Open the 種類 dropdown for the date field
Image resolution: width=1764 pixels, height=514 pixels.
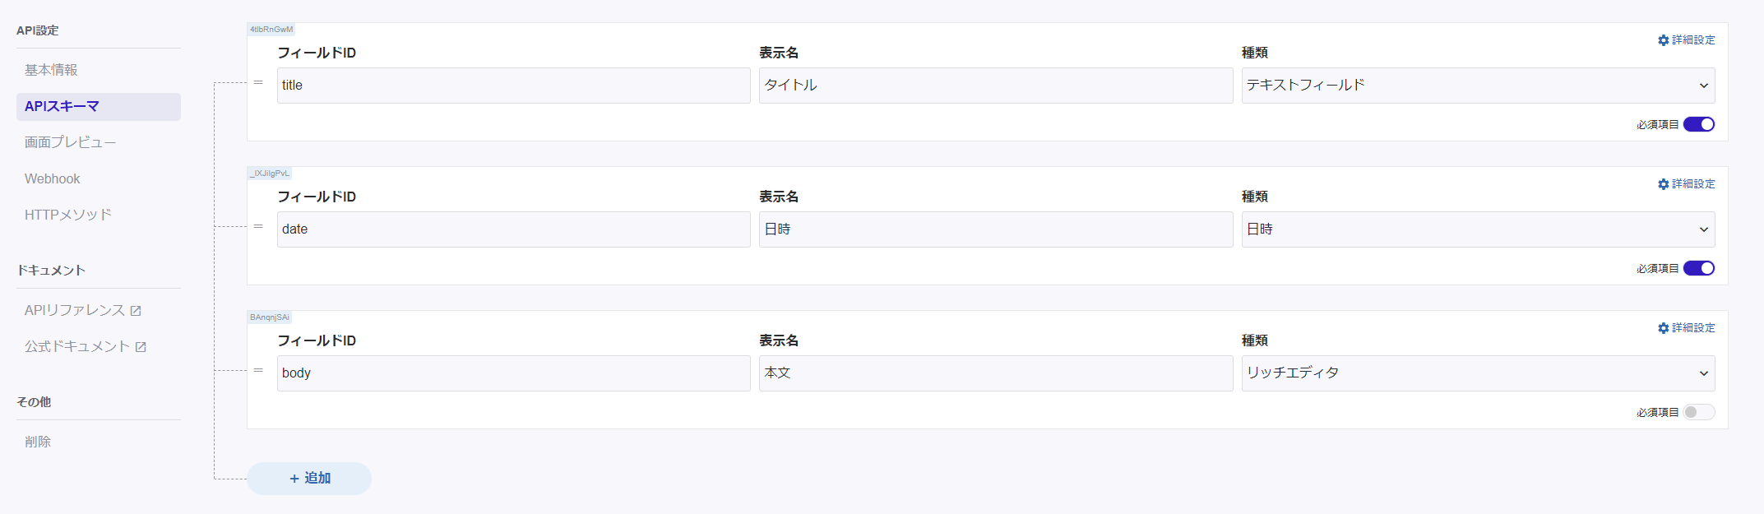pos(1476,229)
